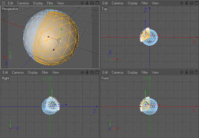
Task: Click the grip handle icon left of Perspective Edit menu
Action: tap(4, 3)
